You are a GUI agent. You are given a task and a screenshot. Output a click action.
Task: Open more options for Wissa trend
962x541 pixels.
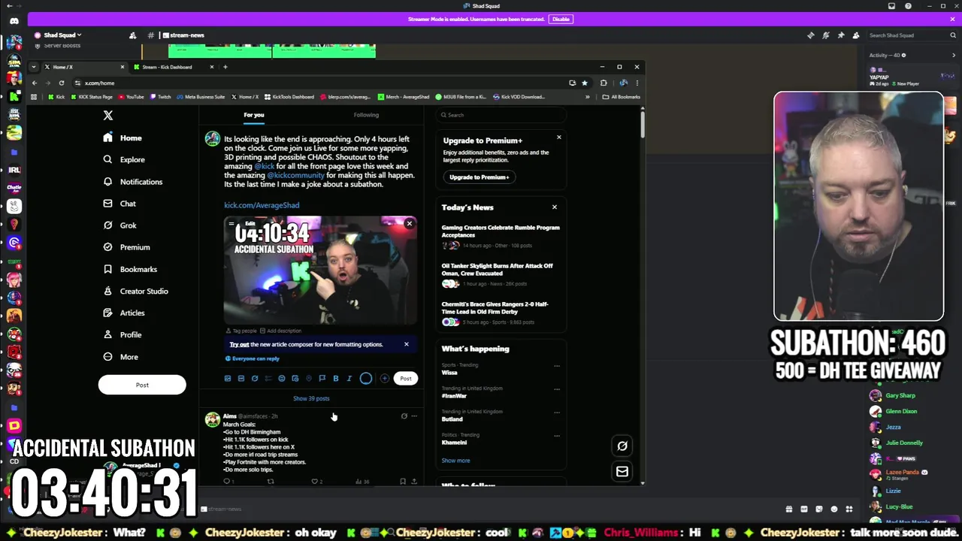tap(557, 366)
